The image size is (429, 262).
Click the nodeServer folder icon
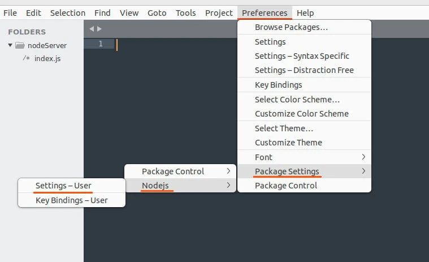(20, 45)
